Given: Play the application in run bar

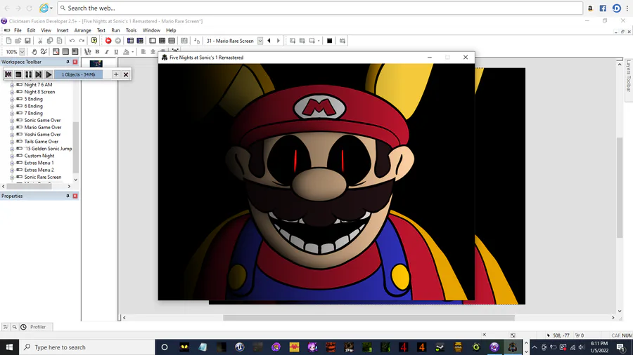Looking at the screenshot, I should click(49, 74).
